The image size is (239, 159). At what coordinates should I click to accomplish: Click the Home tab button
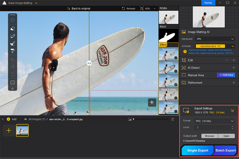[x=208, y=3]
